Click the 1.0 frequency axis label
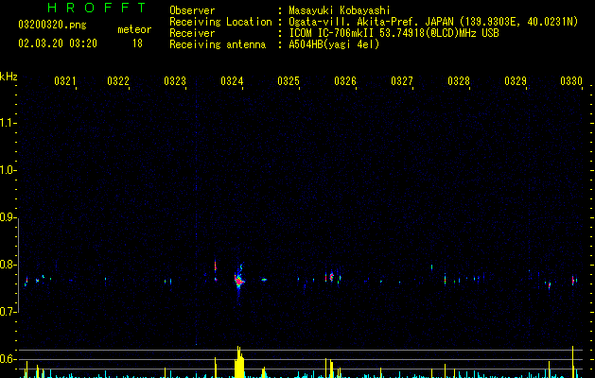595x378 pixels. tap(7, 170)
